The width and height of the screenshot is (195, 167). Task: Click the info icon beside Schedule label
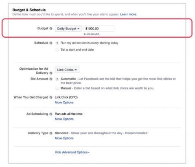pyautogui.click(x=51, y=43)
